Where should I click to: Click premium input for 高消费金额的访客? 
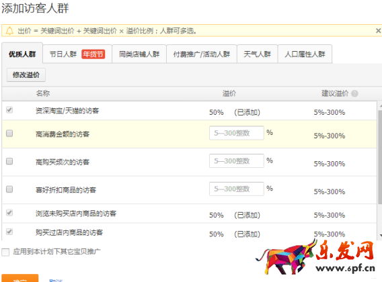tap(236, 133)
